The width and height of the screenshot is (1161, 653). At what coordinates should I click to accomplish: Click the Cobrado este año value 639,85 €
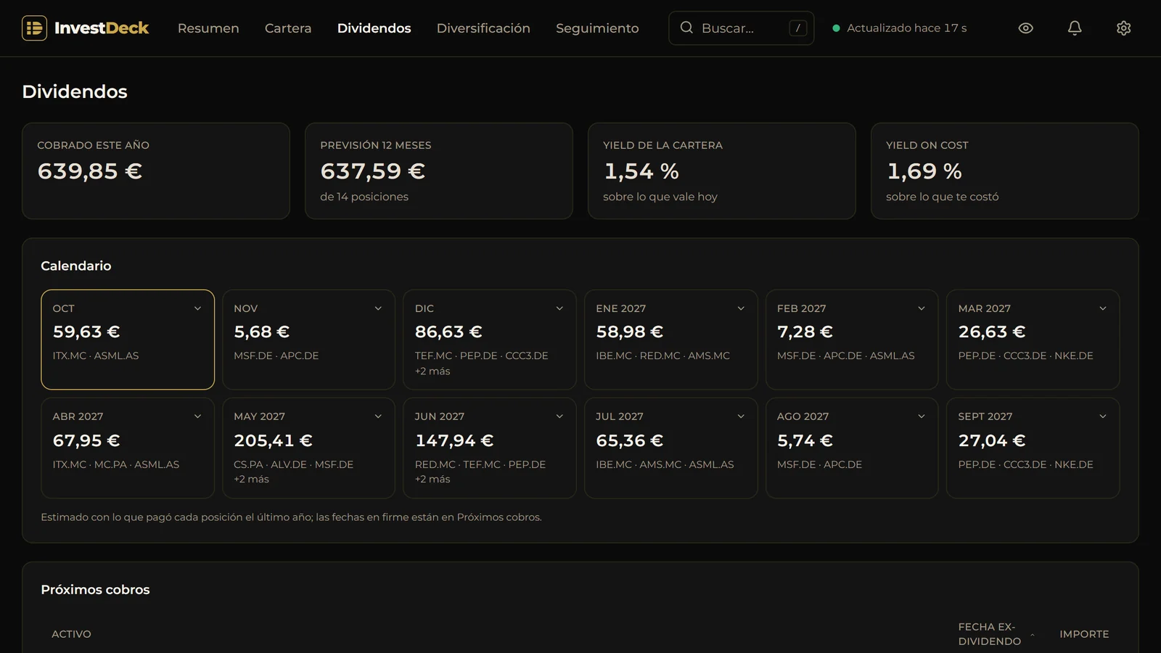click(90, 171)
